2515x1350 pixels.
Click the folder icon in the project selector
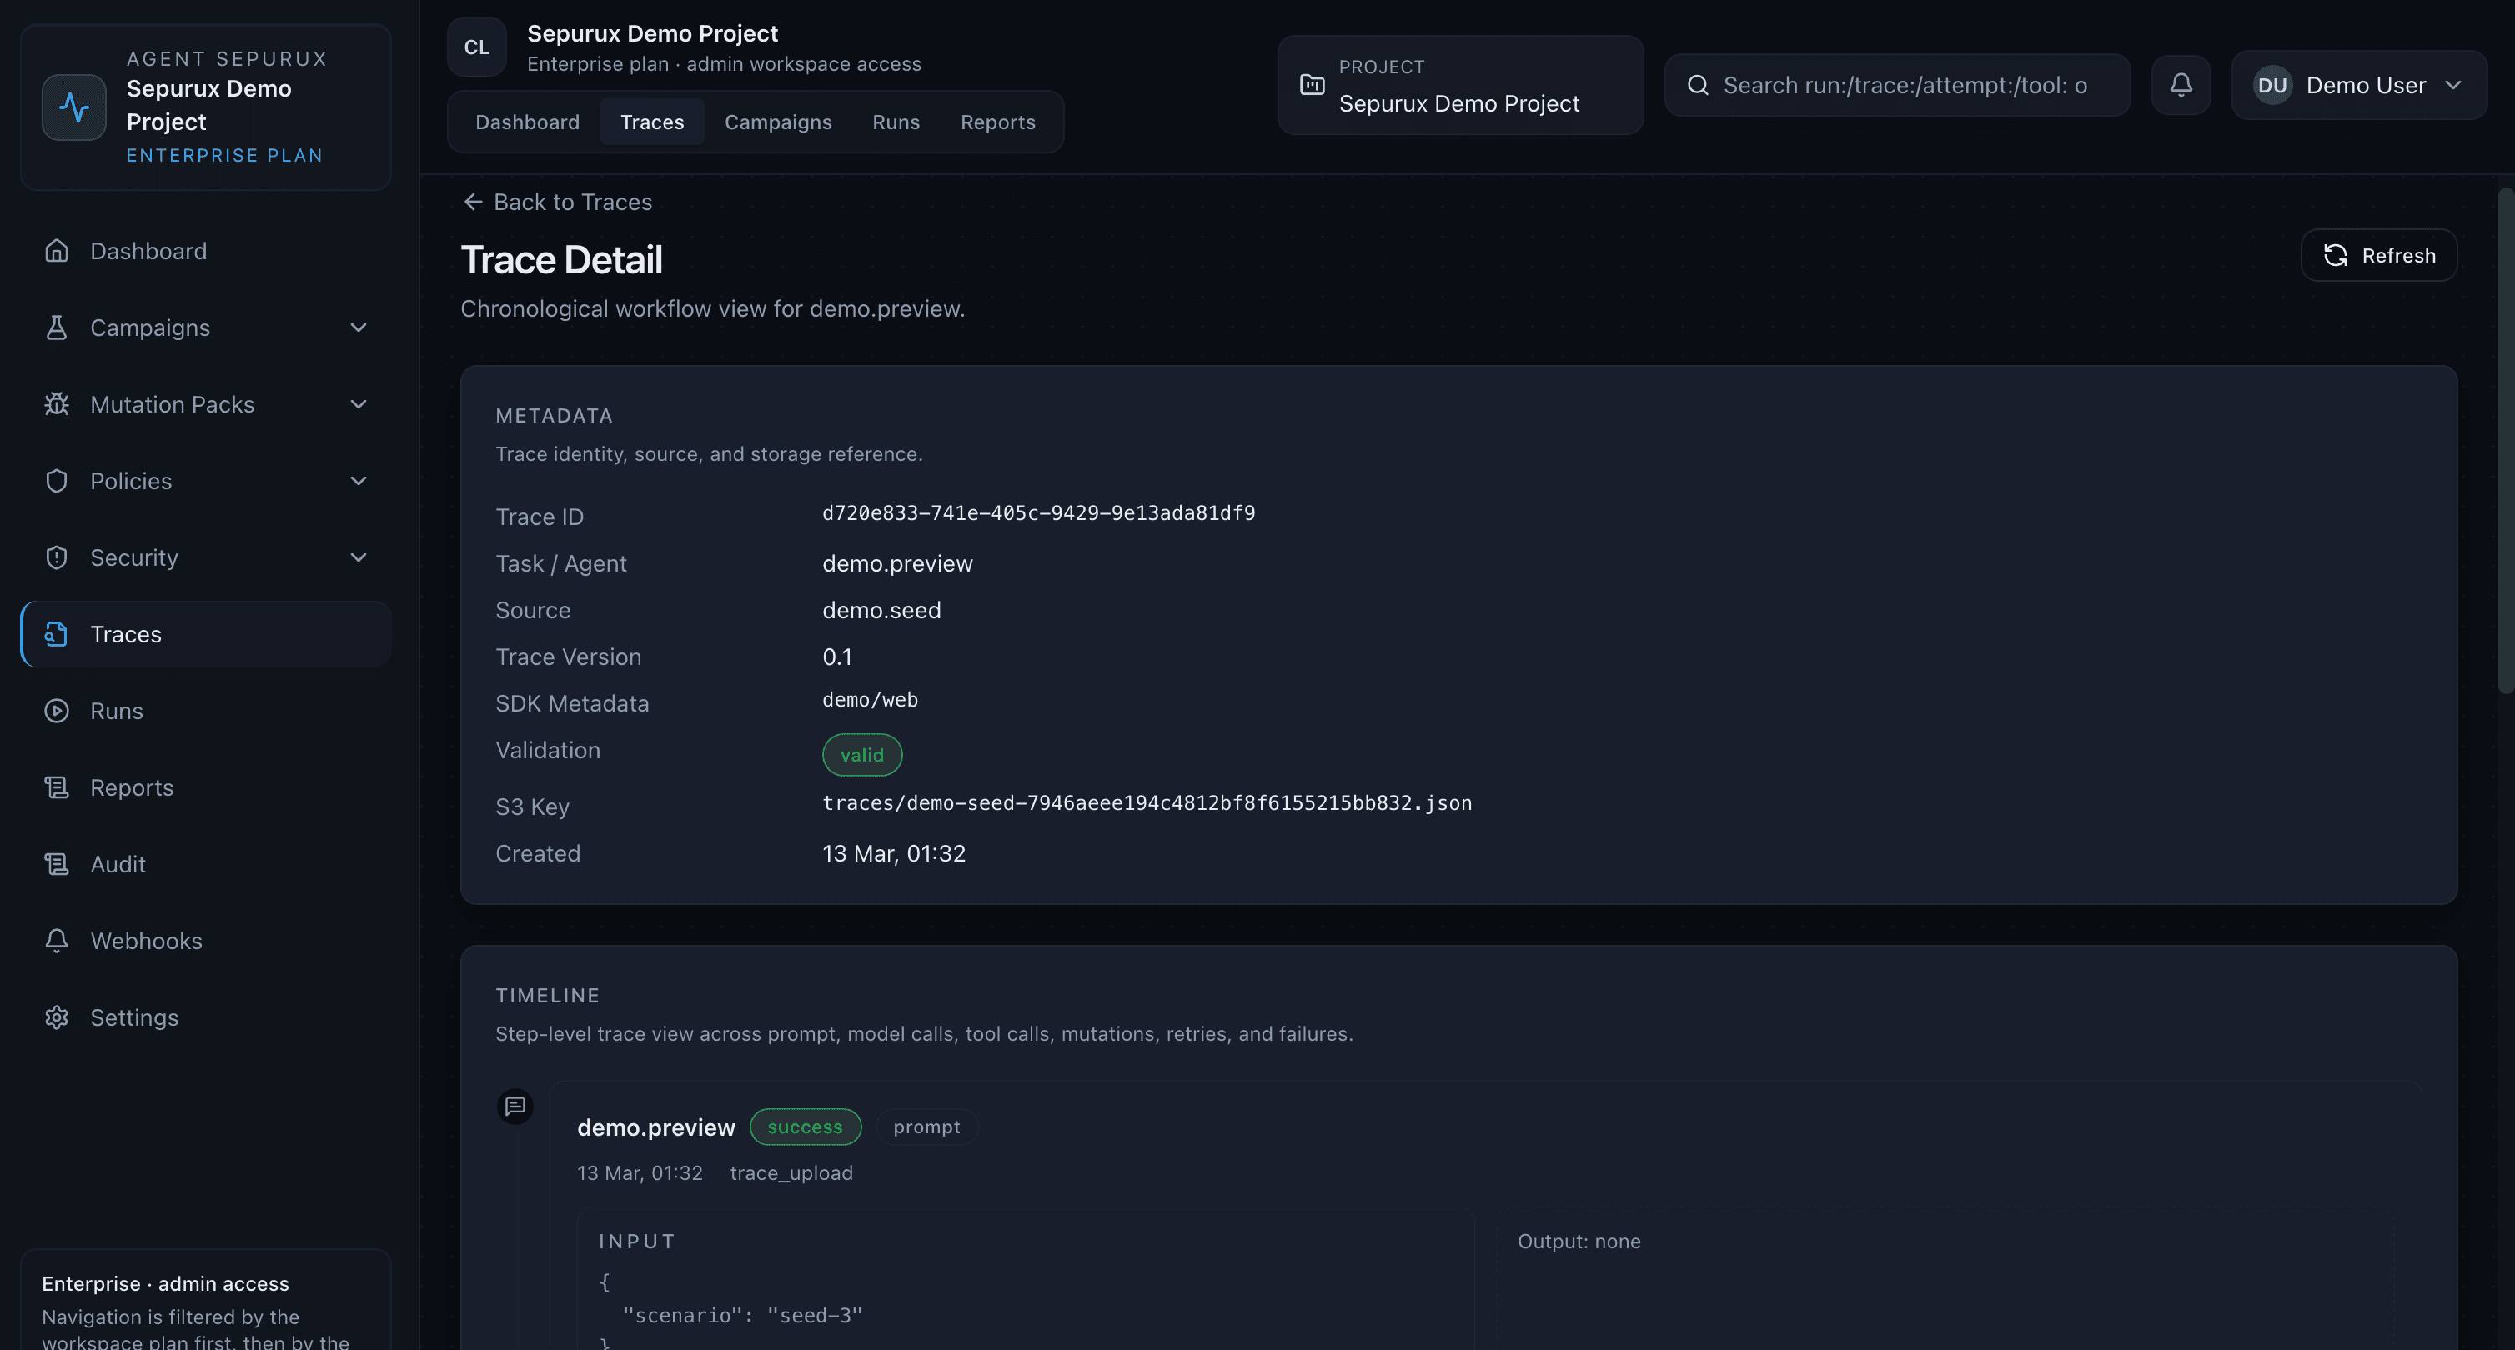tap(1313, 85)
